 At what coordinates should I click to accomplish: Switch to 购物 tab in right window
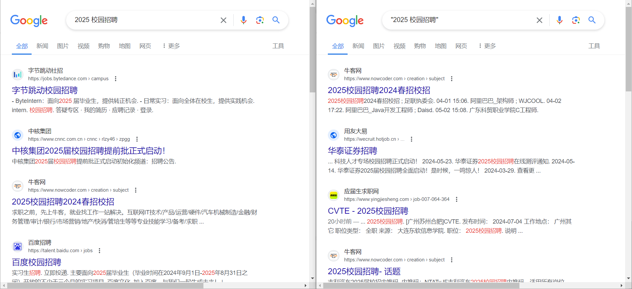coord(420,46)
